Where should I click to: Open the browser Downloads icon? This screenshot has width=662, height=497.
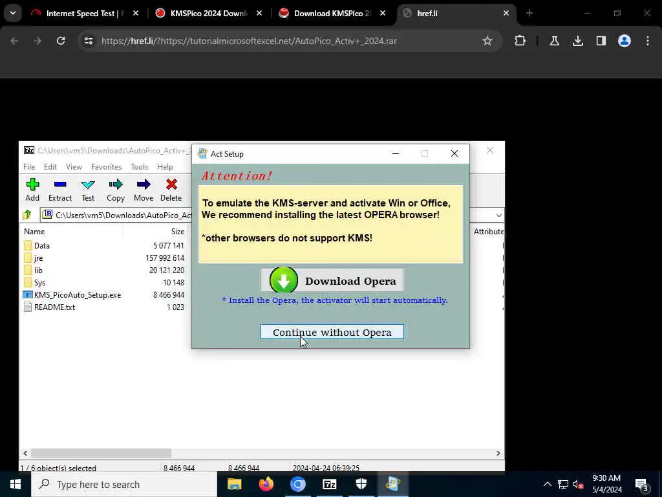pyautogui.click(x=577, y=41)
